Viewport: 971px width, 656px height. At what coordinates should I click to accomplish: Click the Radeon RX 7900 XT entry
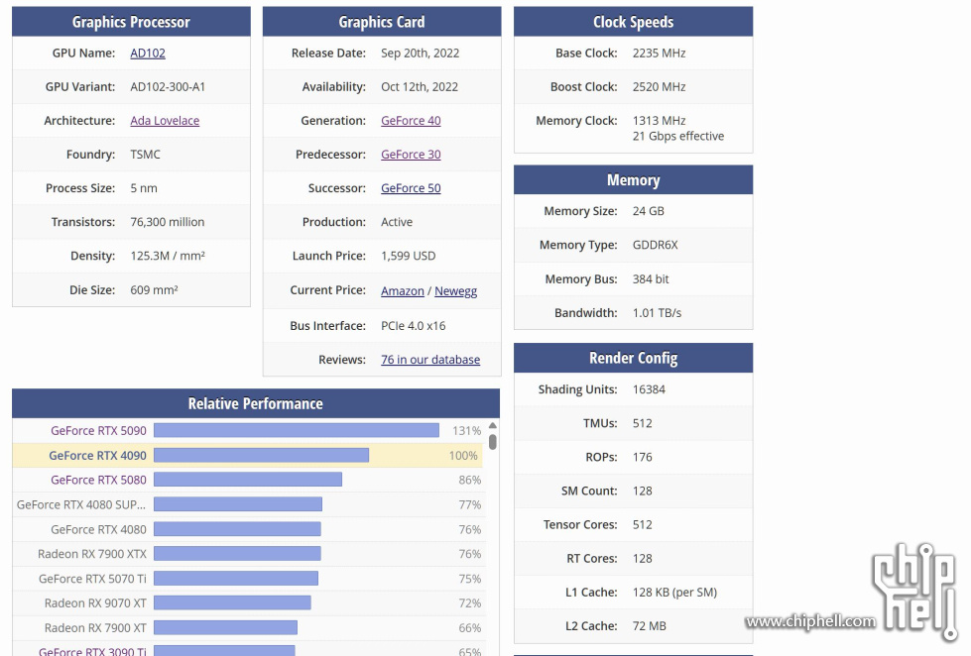(95, 628)
